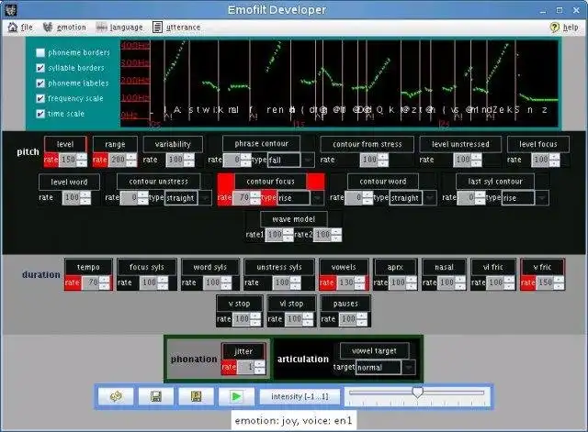Image resolution: width=588 pixels, height=432 pixels.
Task: Increase jitter rate with up arrow
Action: tap(259, 364)
